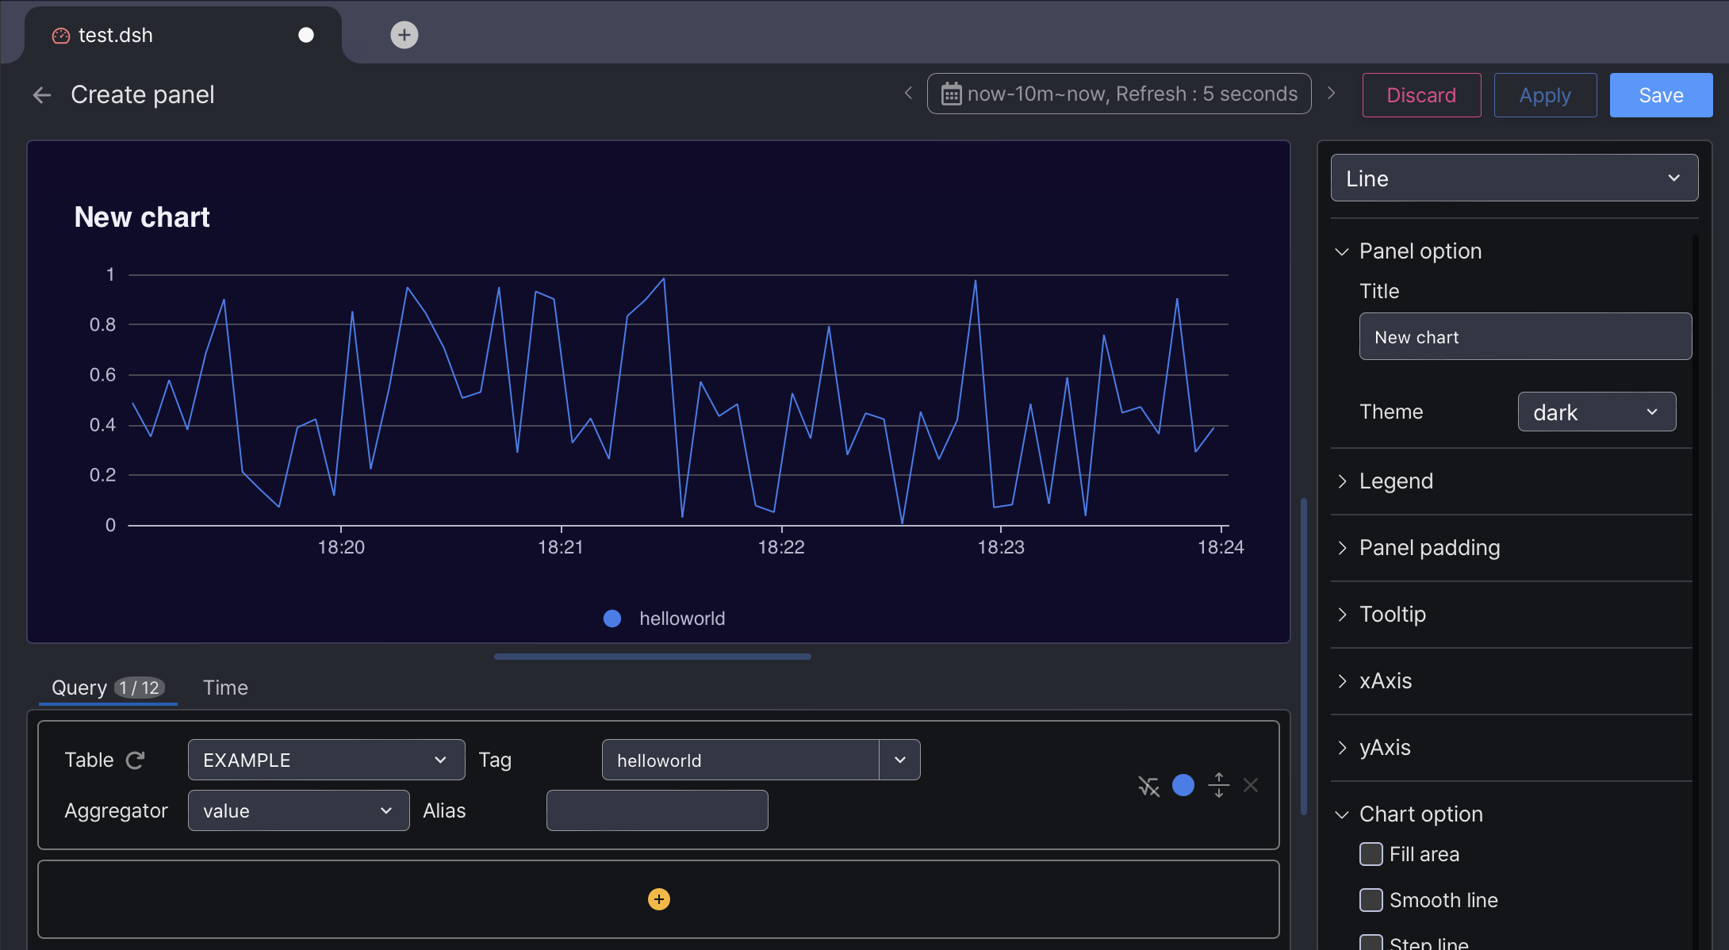This screenshot has height=950, width=1729.
Task: Open the dark Theme dropdown
Action: tap(1596, 412)
